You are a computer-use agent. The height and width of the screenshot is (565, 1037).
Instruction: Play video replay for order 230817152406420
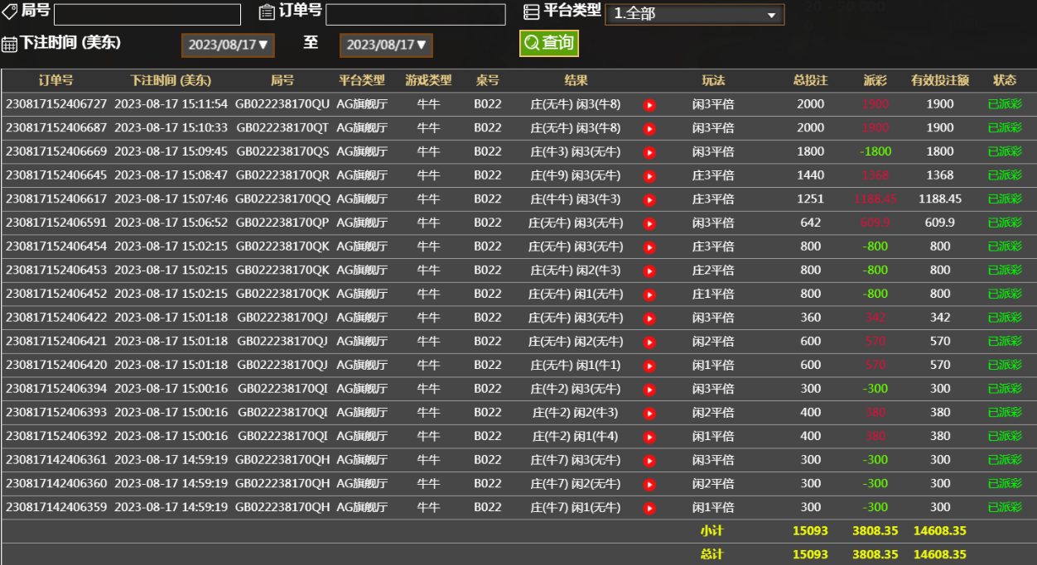pos(649,366)
